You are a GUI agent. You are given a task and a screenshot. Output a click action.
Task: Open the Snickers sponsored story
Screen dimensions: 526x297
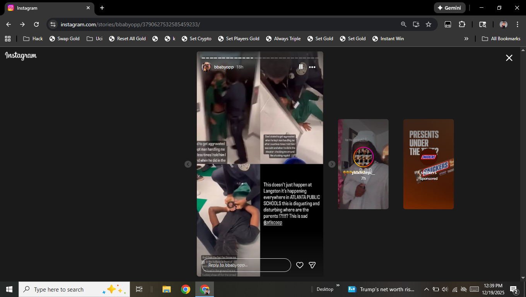coord(429,164)
